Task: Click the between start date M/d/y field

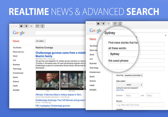Action: pyautogui.click(x=132, y=95)
